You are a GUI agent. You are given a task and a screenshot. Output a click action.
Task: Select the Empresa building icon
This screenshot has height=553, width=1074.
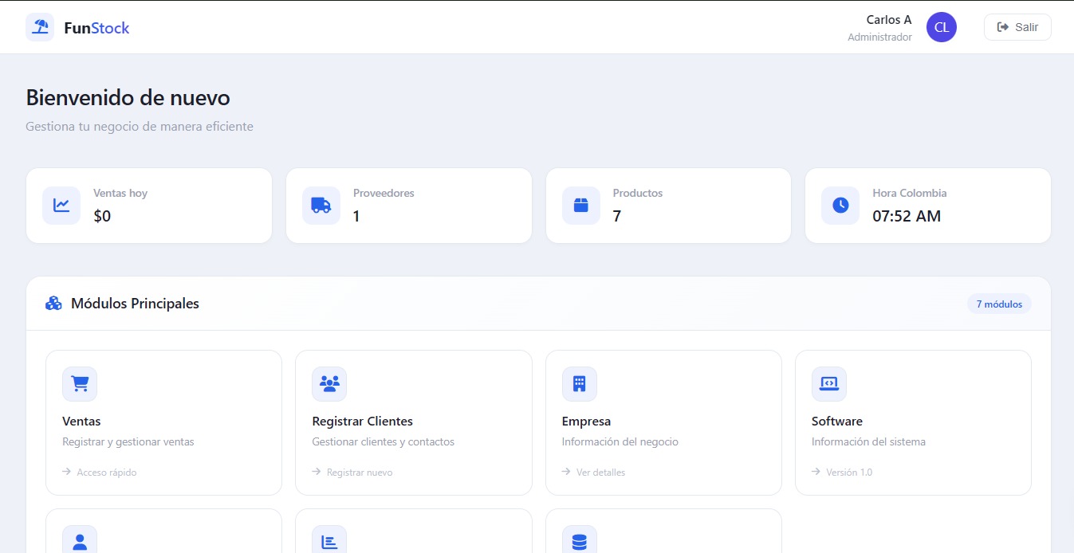point(579,384)
